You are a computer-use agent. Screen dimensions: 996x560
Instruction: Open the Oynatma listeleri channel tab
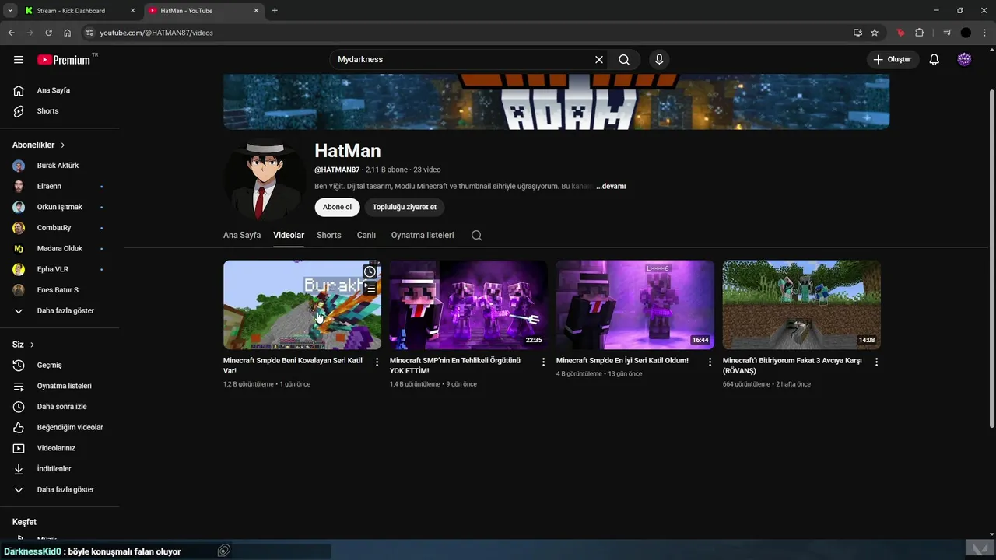[x=423, y=235]
